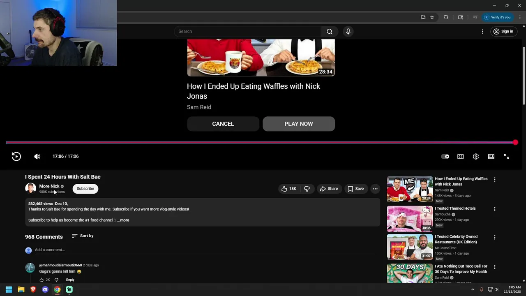Open Brave browser from the taskbar
Viewport: 526px width, 296px height.
[33, 289]
